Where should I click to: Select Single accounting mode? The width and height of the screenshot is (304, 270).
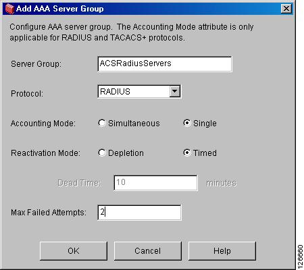point(187,123)
